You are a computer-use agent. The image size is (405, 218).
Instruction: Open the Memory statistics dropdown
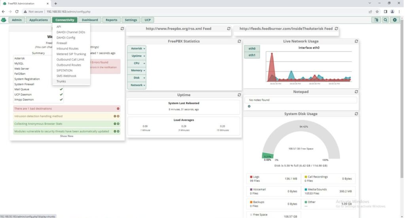[136, 71]
